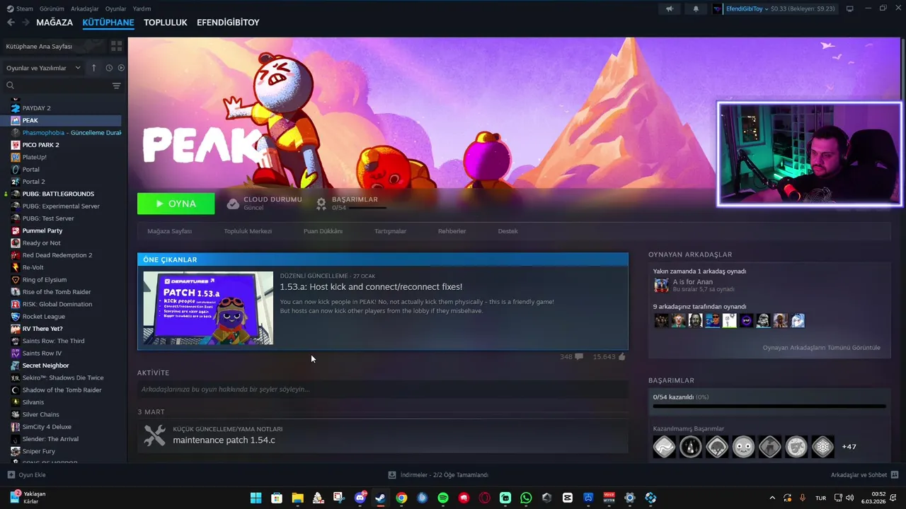Open the Tartışmalar link
Viewport: 906px width, 509px height.
(x=390, y=231)
